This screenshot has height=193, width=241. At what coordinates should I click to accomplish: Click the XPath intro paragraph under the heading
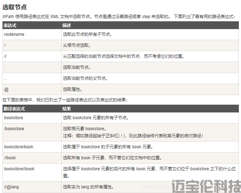click(118, 17)
